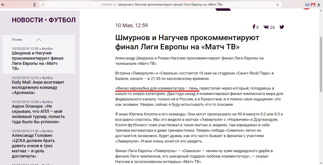Viewport: 323px width, 165px height.
Task: Click the paragraph mentioning Санкт-Якоб Парк
Action: click(x=194, y=76)
